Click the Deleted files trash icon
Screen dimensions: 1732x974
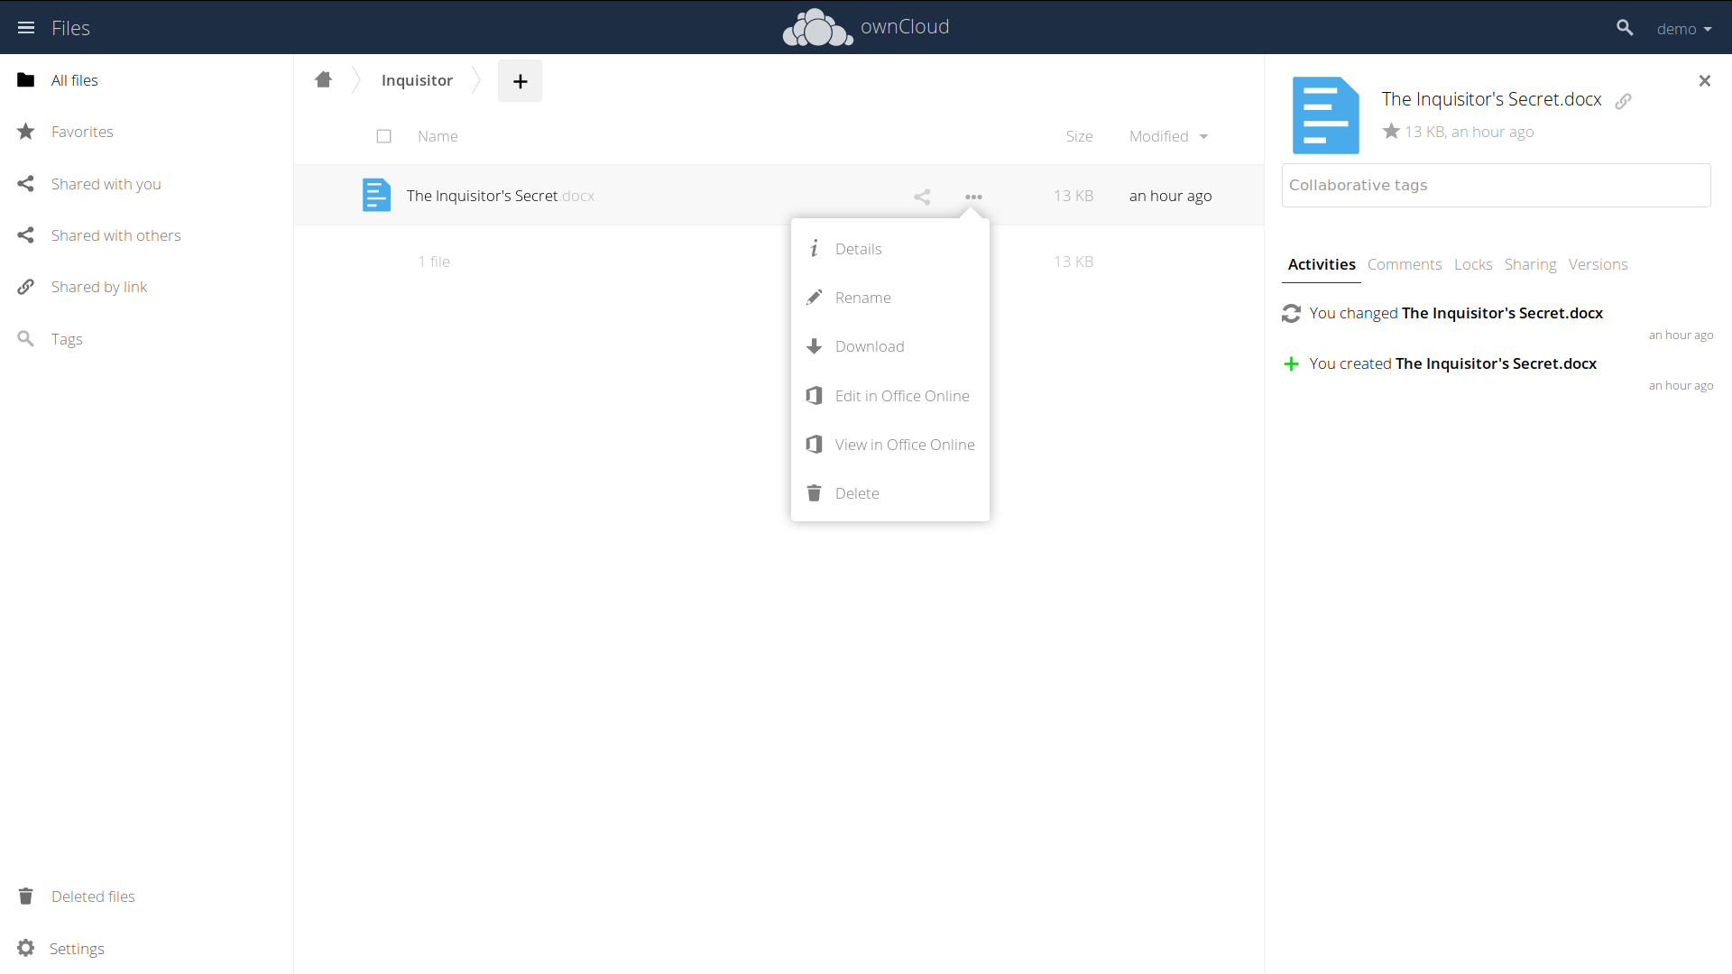point(25,896)
